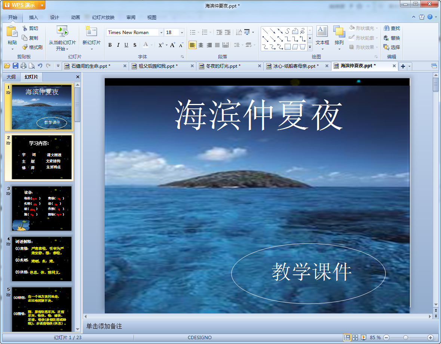Cut selection with scissors icon
This screenshot has height=344, width=441.
click(30, 28)
